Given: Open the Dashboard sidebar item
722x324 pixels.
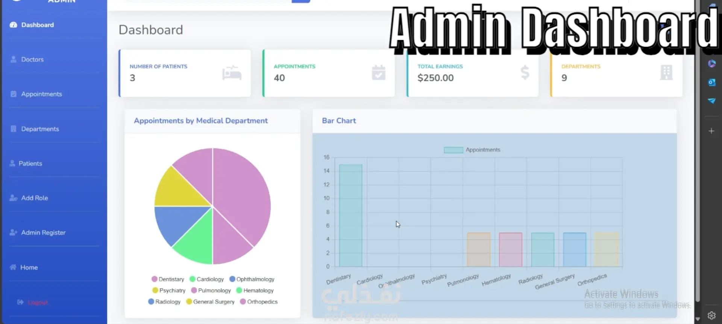Looking at the screenshot, I should tap(38, 25).
